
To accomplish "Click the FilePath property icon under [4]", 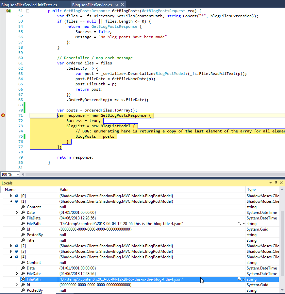I will (x=23, y=279).
